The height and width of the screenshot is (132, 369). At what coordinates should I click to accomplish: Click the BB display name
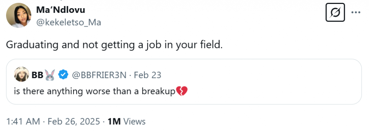(x=37, y=75)
